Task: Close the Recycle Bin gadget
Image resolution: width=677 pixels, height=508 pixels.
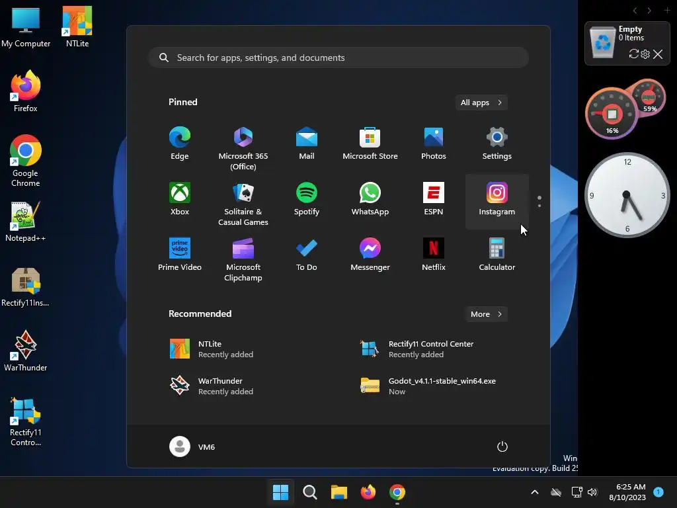Action: (658, 54)
